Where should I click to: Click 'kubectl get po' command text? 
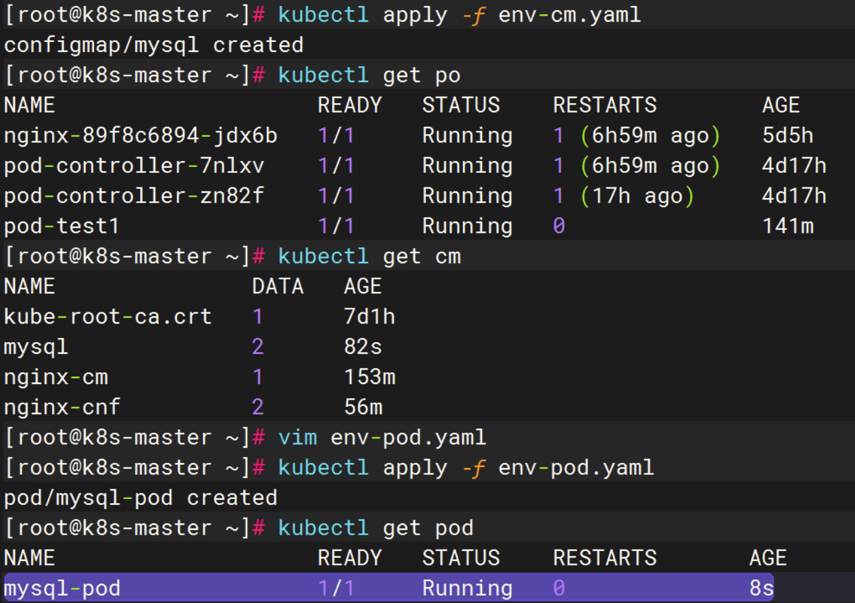(x=370, y=75)
